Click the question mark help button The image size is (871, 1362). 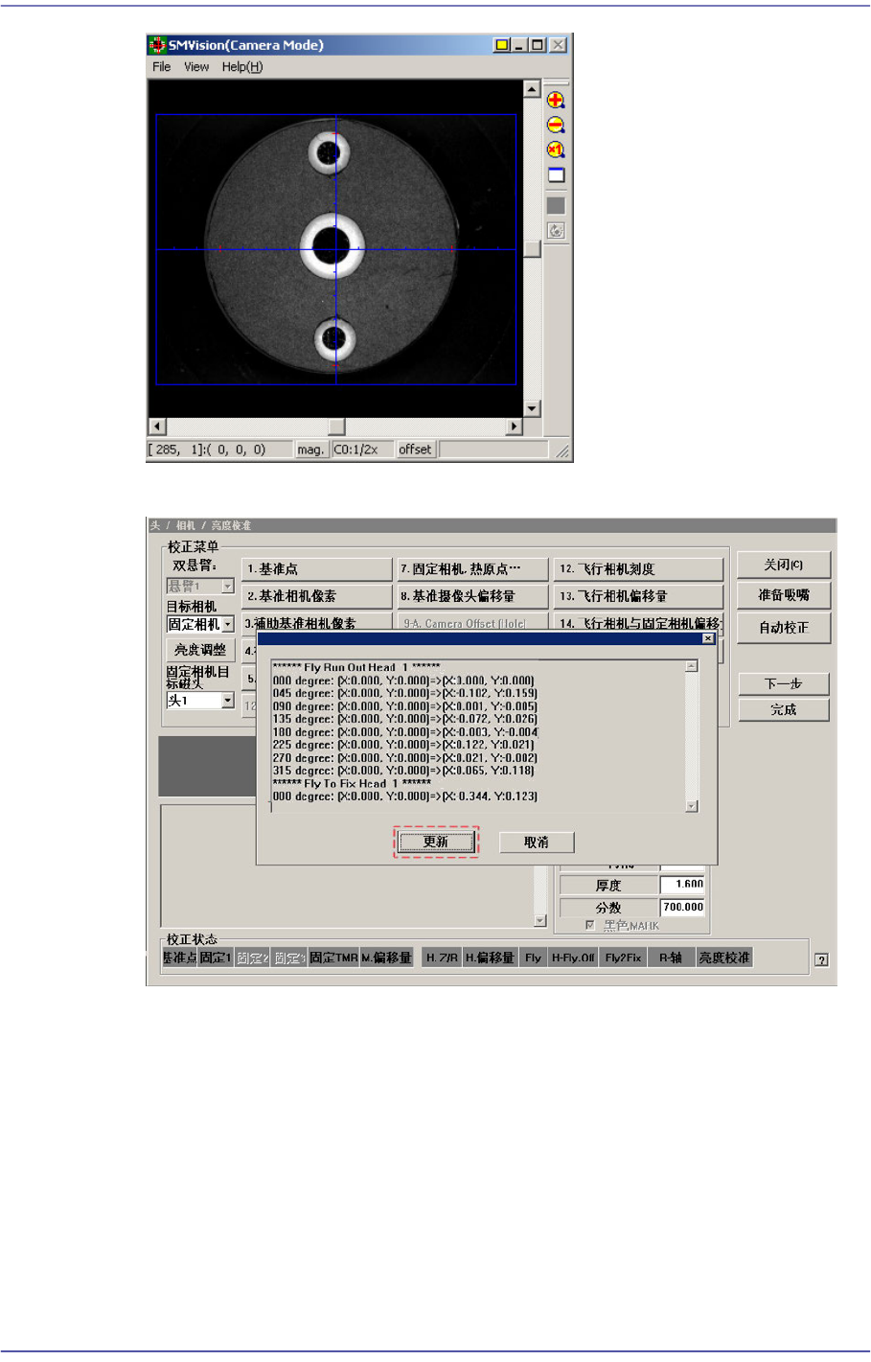pos(821,959)
